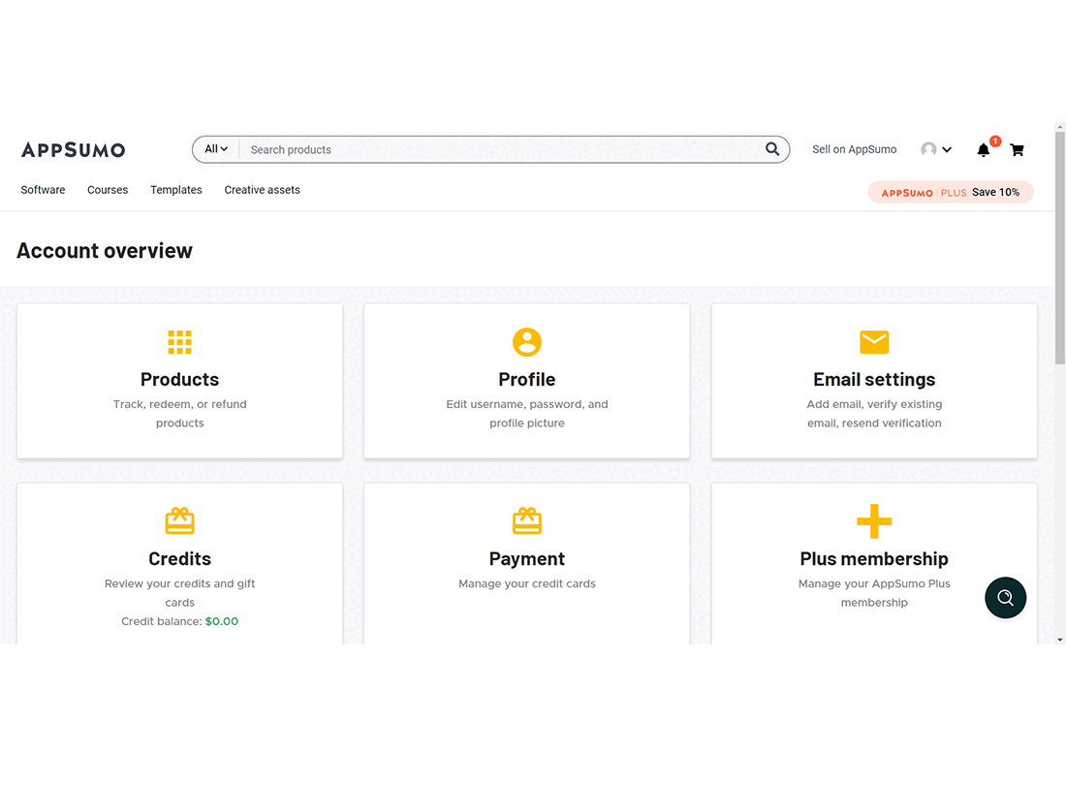Viewport: 1066px width, 785px height.
Task: Click the Credits gift card icon
Action: [x=180, y=520]
